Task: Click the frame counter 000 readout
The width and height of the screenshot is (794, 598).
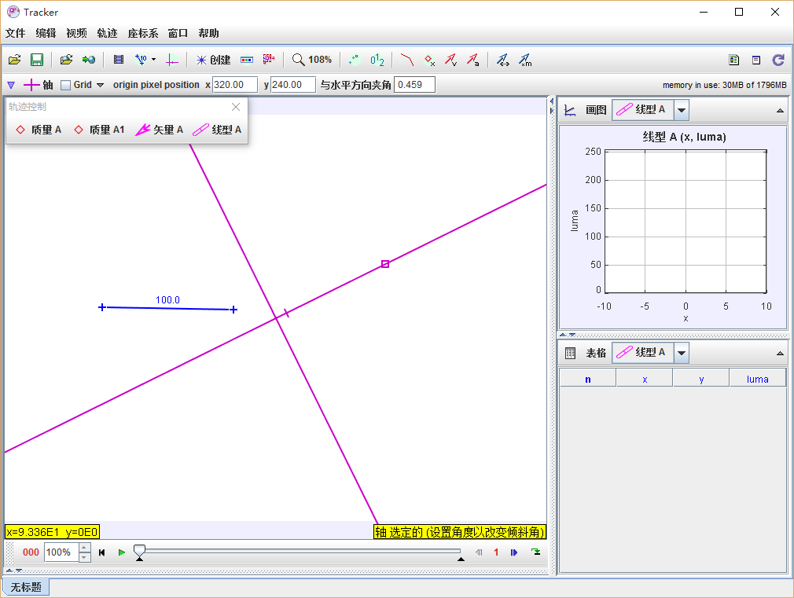Action: [31, 552]
